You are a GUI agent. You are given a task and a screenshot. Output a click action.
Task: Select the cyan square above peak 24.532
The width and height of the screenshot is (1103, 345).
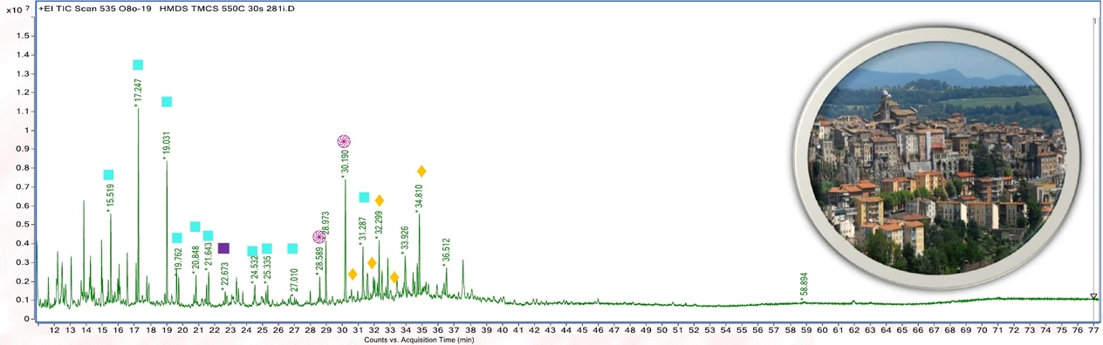pos(252,251)
